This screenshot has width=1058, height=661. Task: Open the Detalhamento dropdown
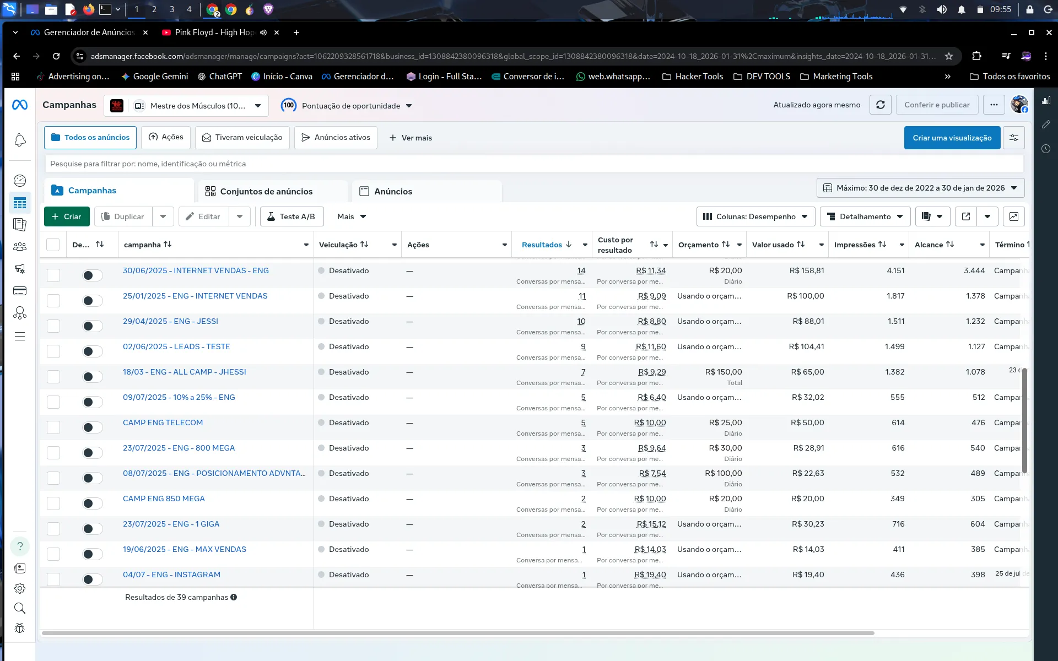point(865,216)
